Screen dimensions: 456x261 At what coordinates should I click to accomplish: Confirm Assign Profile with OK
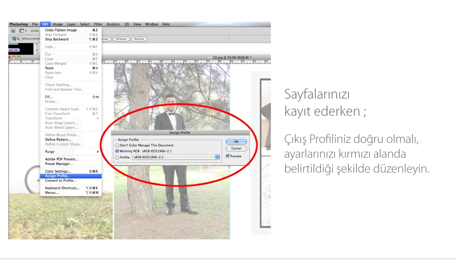coord(236,141)
